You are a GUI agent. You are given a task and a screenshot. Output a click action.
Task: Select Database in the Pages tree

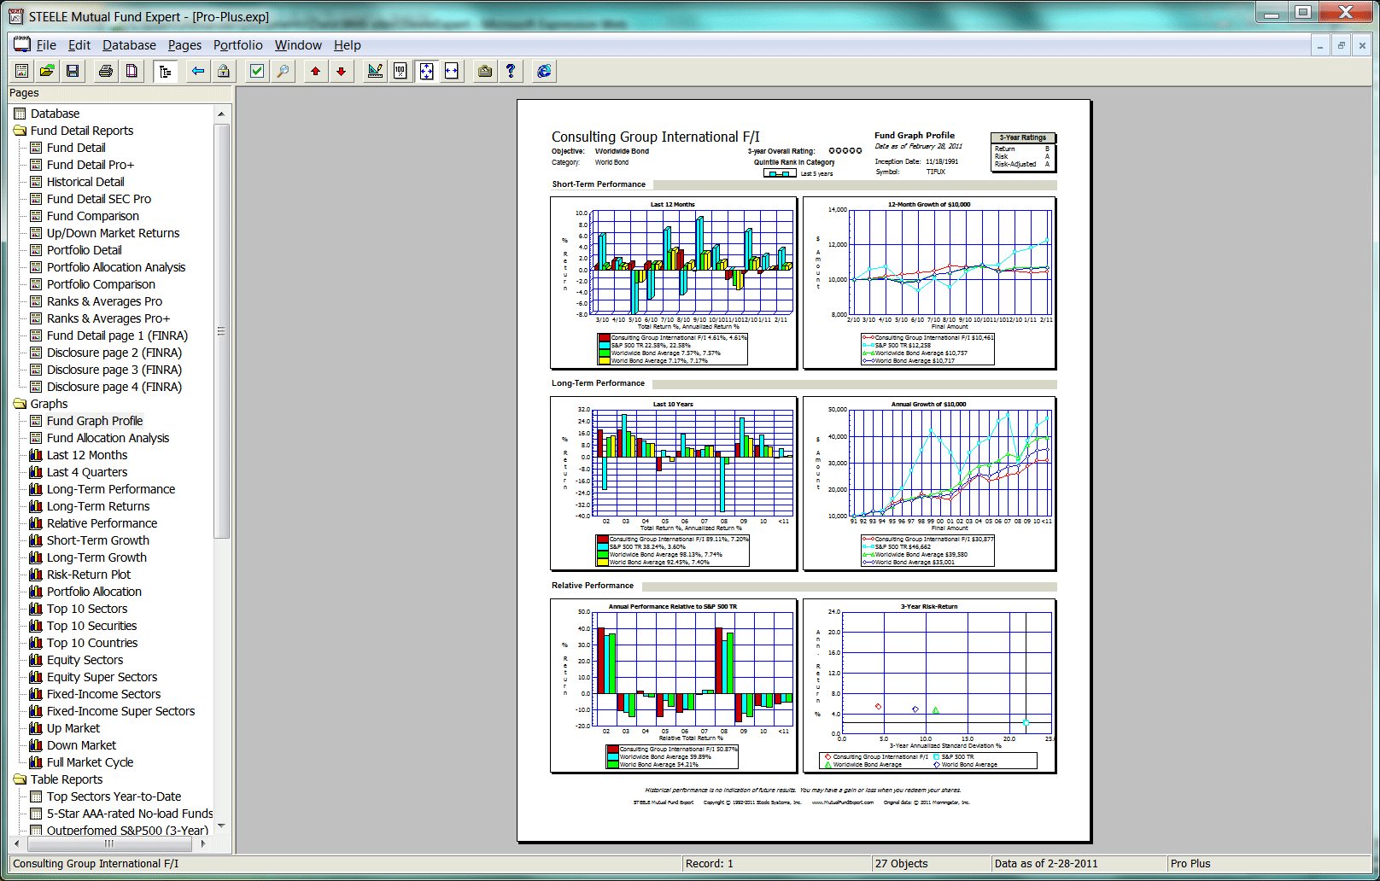click(x=55, y=114)
